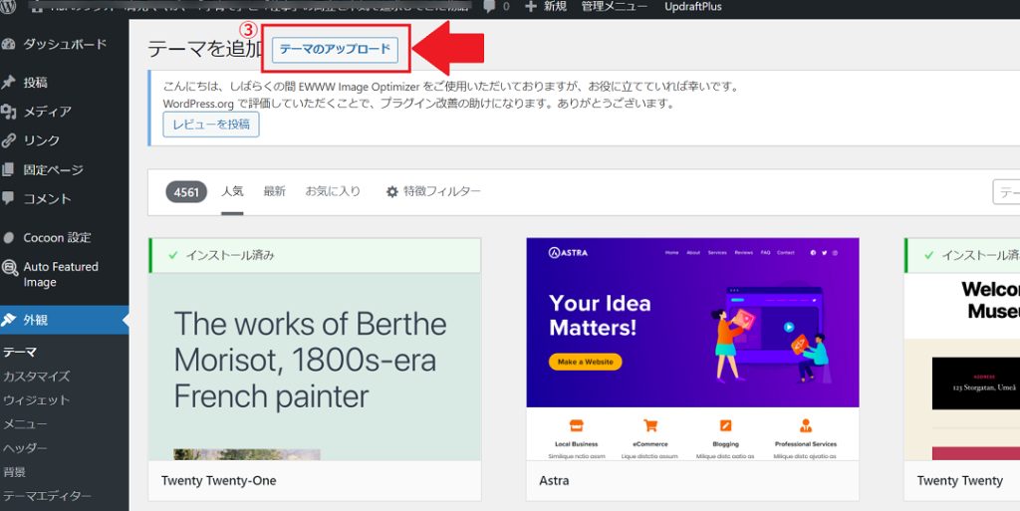
Task: Switch to the お気に入り tab
Action: [x=333, y=192]
